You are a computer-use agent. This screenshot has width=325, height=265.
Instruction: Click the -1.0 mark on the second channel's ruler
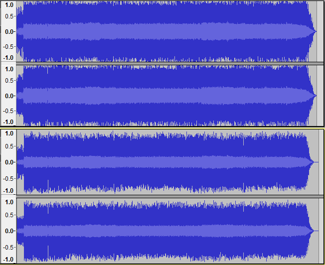point(9,122)
